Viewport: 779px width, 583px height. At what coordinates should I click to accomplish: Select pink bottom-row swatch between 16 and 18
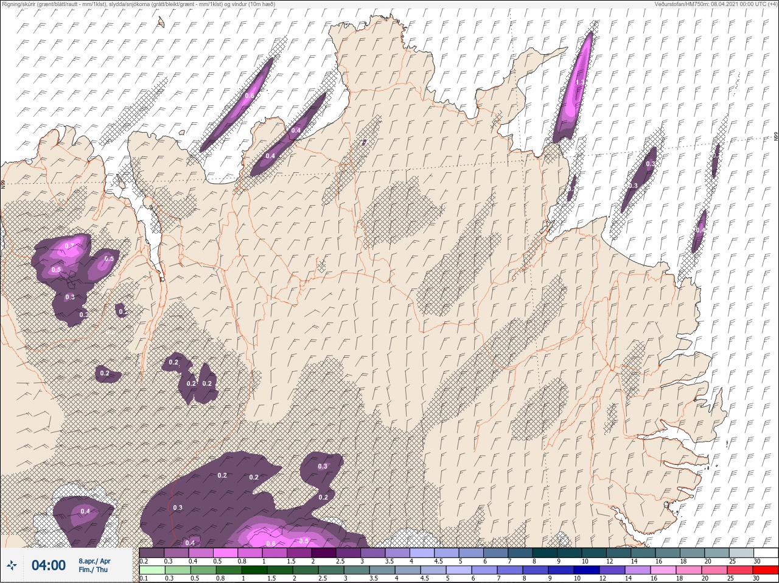663,570
